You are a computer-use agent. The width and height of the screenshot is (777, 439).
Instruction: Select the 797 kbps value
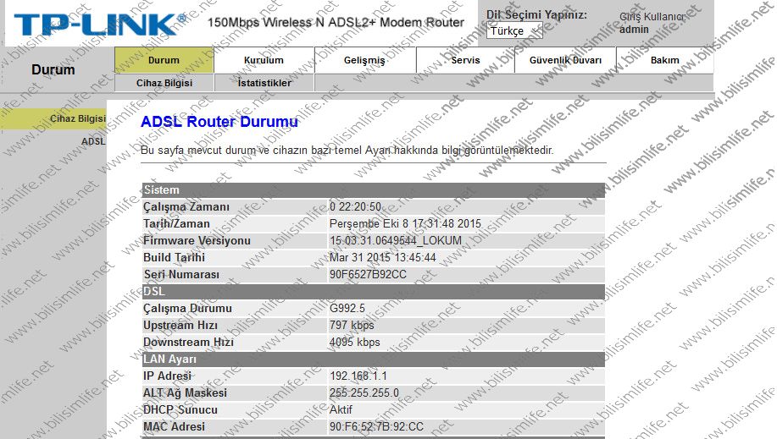pos(352,325)
